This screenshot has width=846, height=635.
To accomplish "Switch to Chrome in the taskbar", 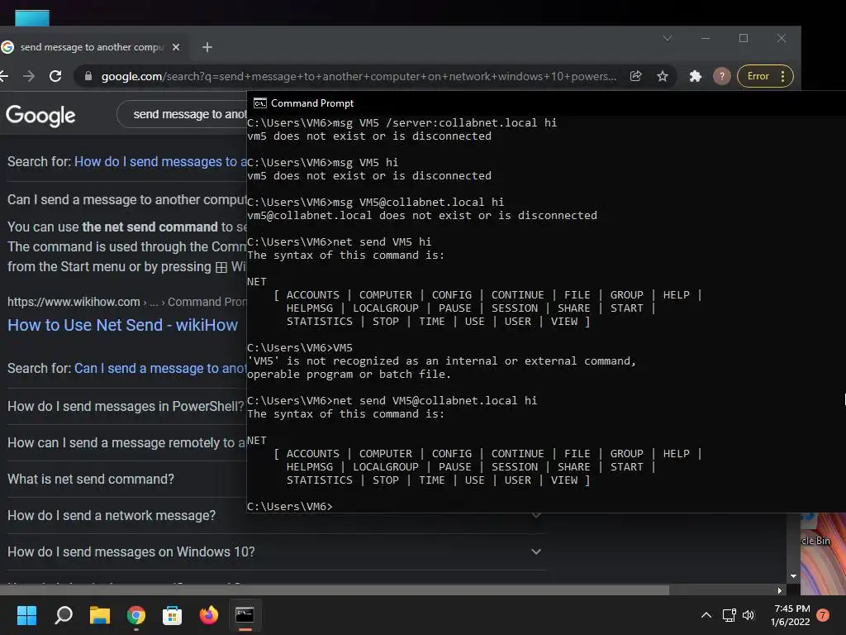I will coord(136,615).
